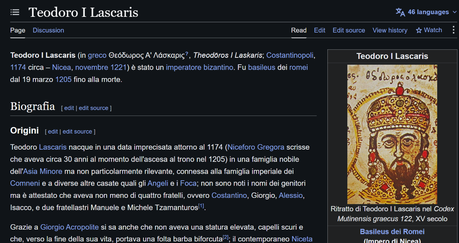Click the Giorgio Acropolite link
The height and width of the screenshot is (243, 459).
[x=70, y=227]
